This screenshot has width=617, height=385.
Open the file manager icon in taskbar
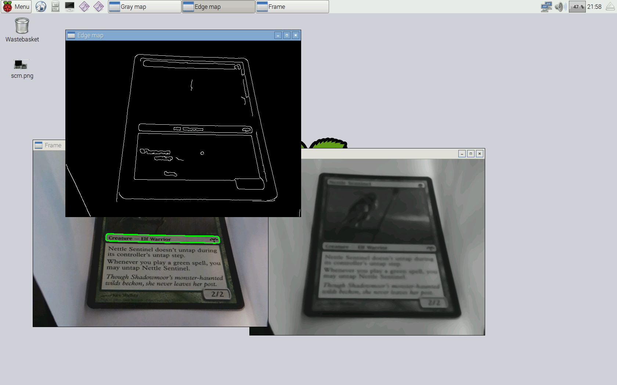pyautogui.click(x=55, y=7)
